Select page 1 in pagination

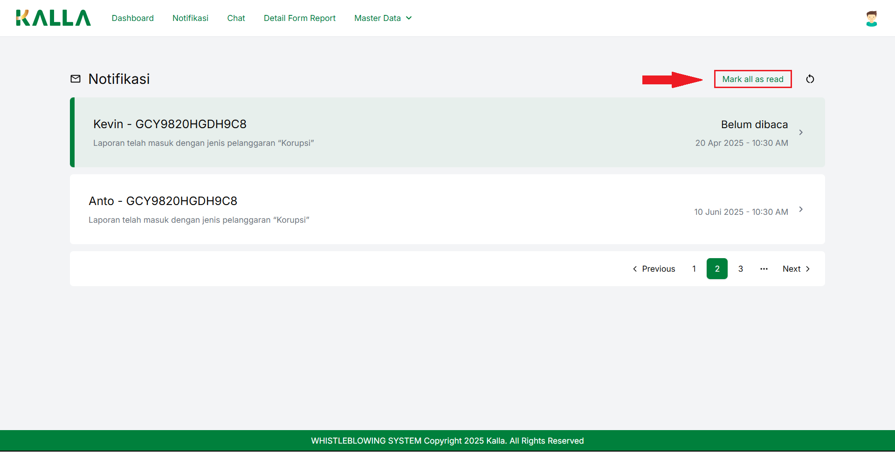point(694,269)
